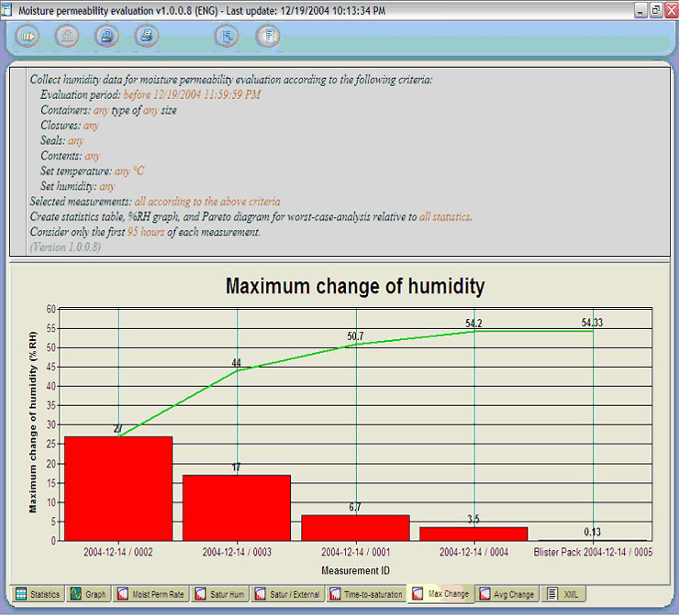
Task: Click the red bar for 2004-12-14 / 0002
Action: (118, 489)
